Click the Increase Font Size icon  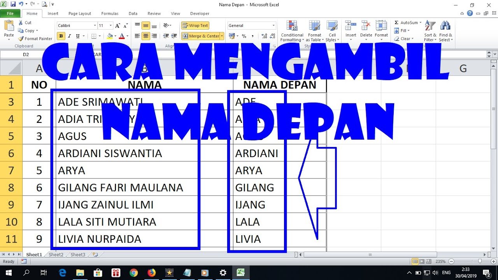[118, 26]
